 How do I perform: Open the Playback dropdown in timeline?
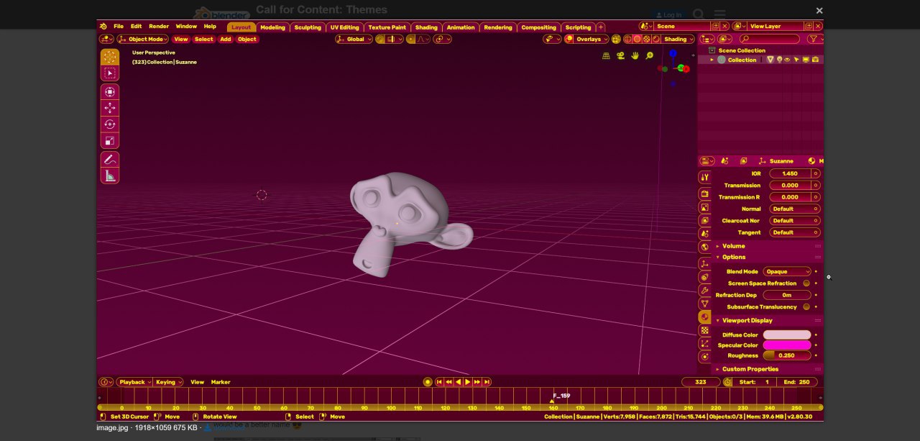[x=134, y=382]
